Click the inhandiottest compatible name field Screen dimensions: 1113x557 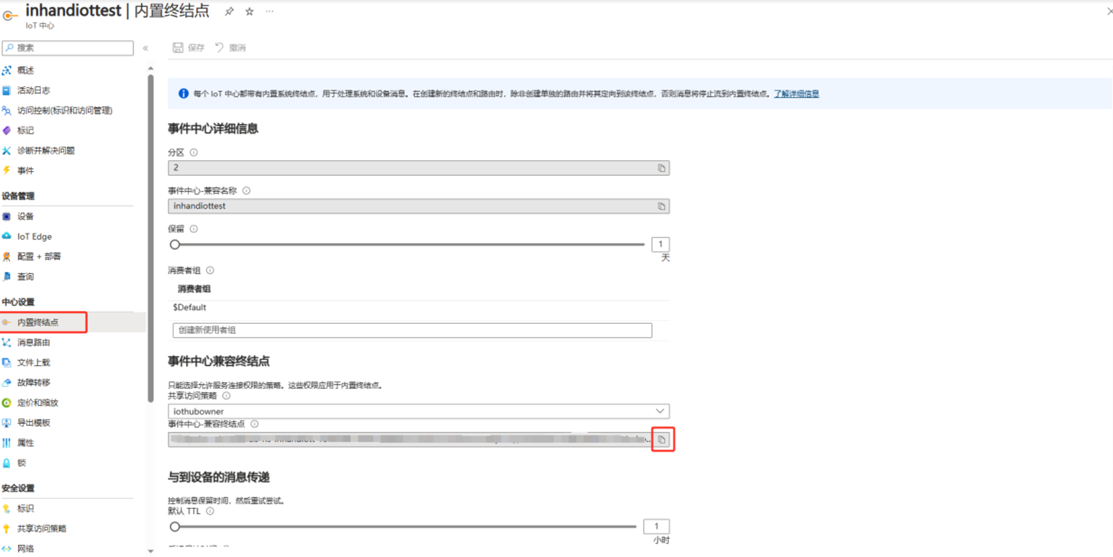tap(418, 206)
